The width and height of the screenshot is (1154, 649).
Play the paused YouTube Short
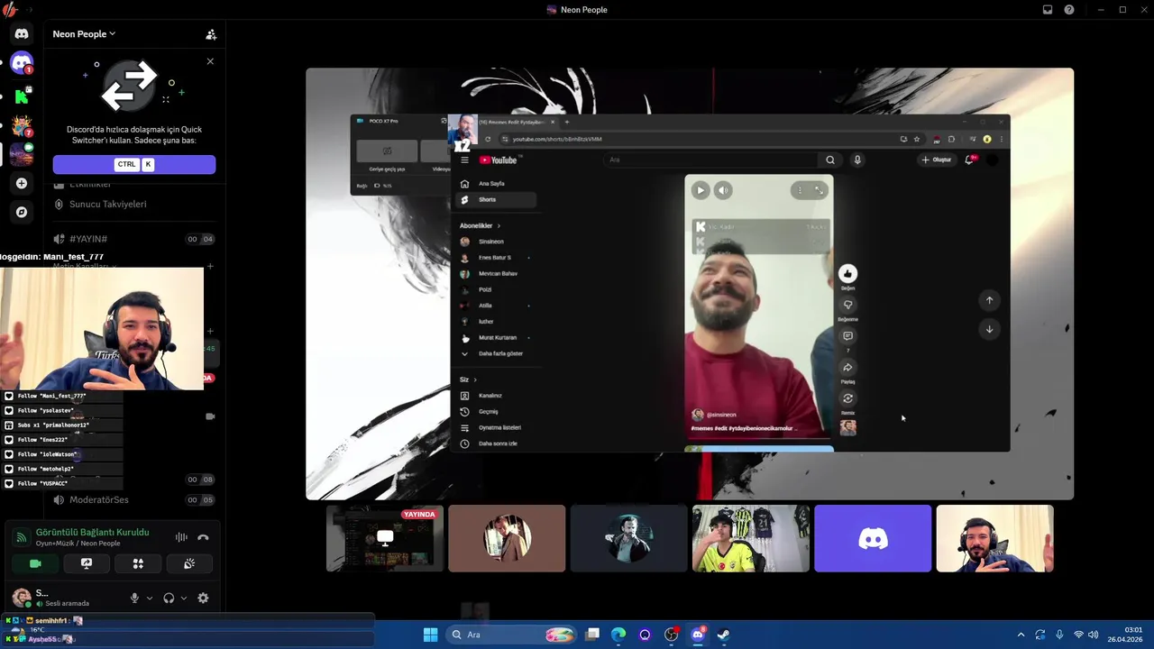pyautogui.click(x=700, y=190)
